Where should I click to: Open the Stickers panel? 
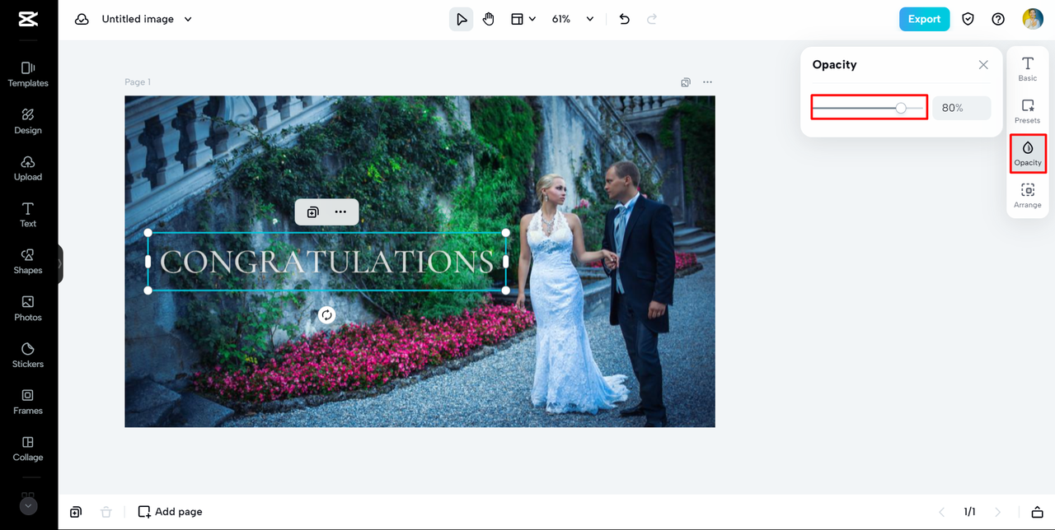click(x=28, y=355)
